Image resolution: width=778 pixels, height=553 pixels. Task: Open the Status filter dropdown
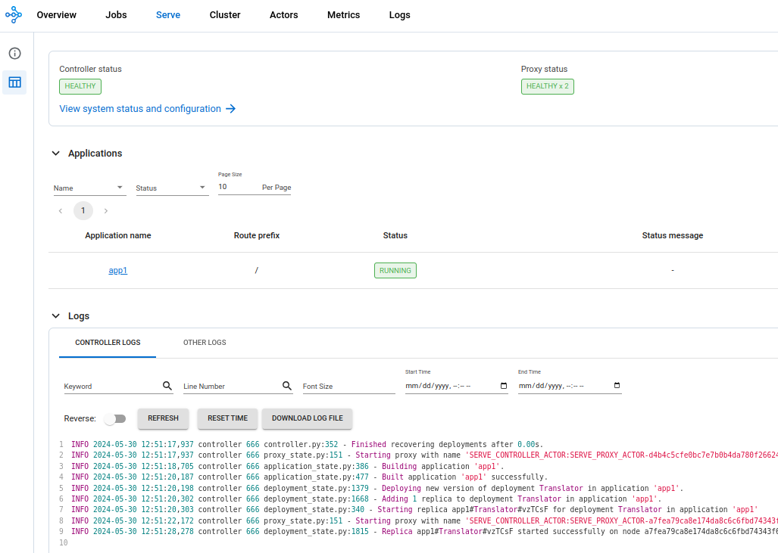[171, 188]
